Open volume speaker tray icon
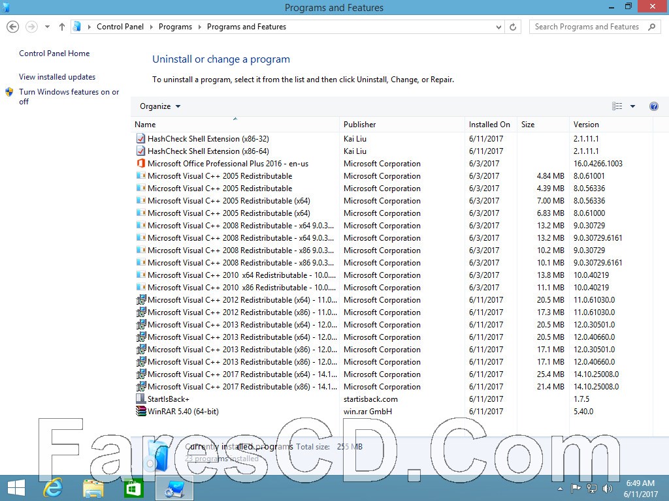Image resolution: width=669 pixels, height=501 pixels. click(607, 489)
